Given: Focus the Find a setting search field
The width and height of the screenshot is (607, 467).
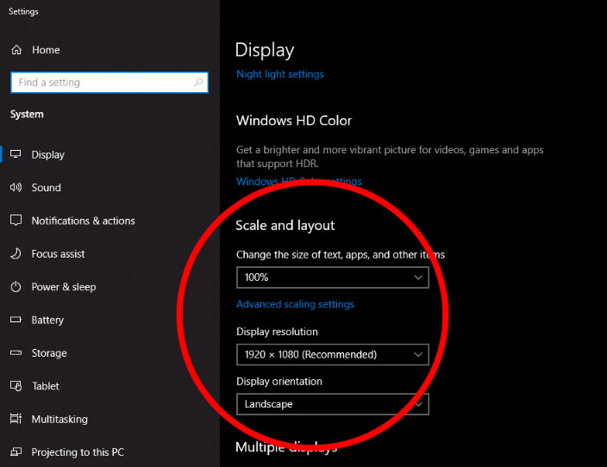Looking at the screenshot, I should point(102,83).
